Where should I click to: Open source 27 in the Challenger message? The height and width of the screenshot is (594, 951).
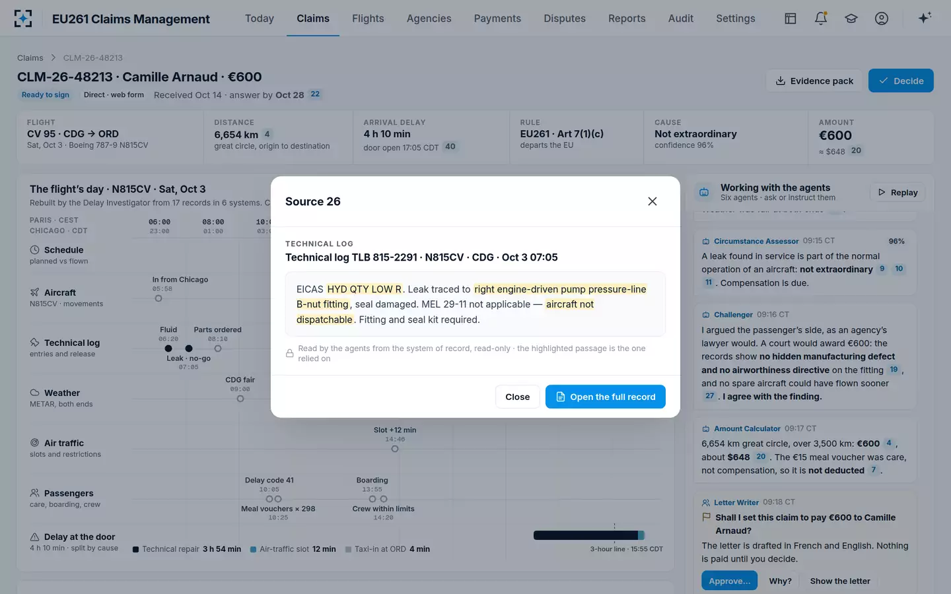(709, 396)
